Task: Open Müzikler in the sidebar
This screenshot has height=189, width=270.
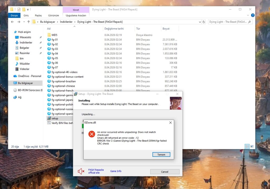Action: coord(23,64)
